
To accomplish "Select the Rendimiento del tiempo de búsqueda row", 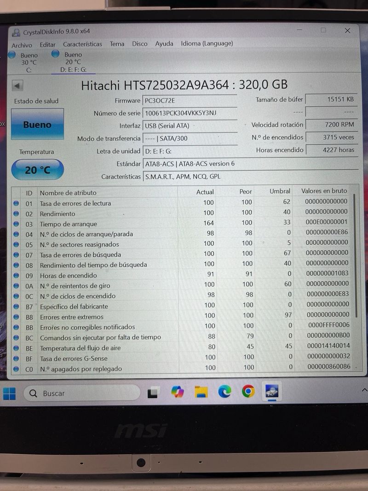I will [x=182, y=265].
